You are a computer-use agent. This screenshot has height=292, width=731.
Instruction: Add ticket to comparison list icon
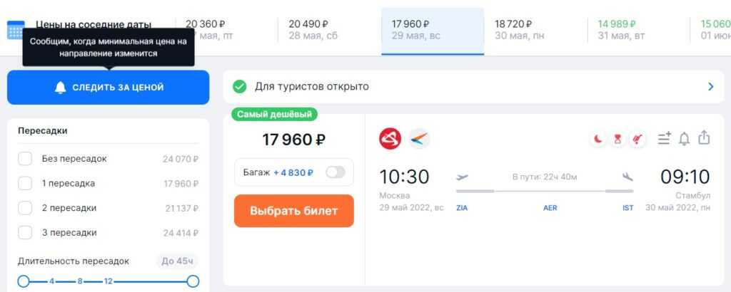pyautogui.click(x=665, y=139)
